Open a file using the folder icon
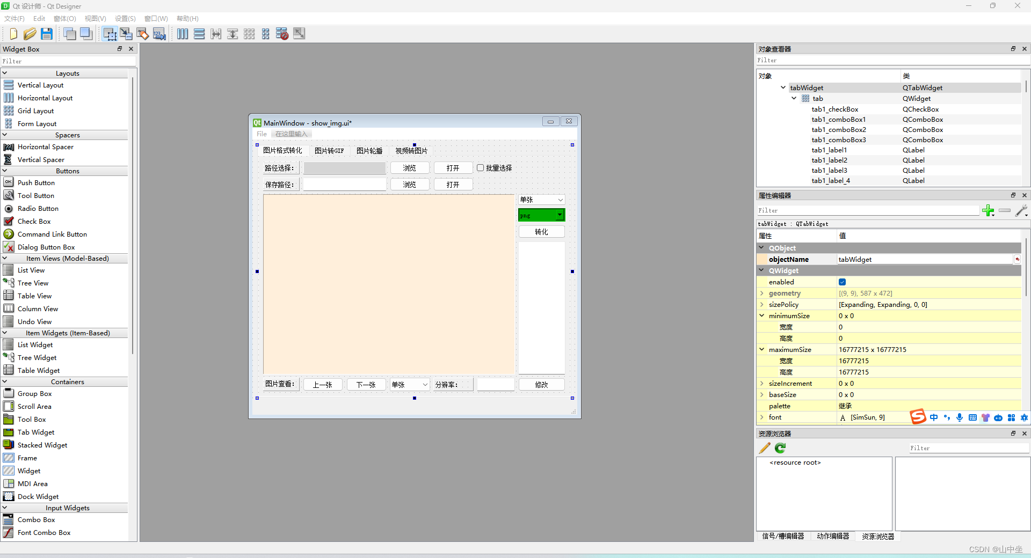The width and height of the screenshot is (1031, 558). tap(30, 34)
